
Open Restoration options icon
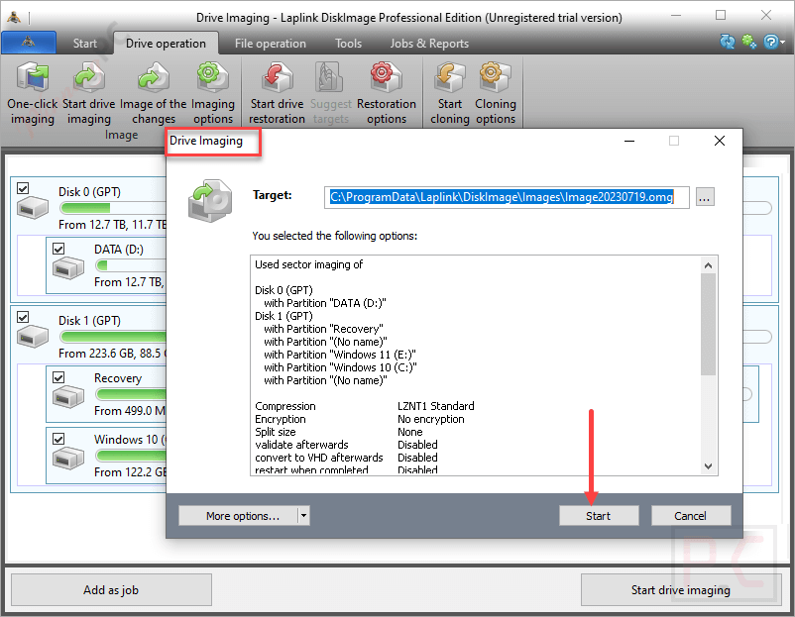387,77
